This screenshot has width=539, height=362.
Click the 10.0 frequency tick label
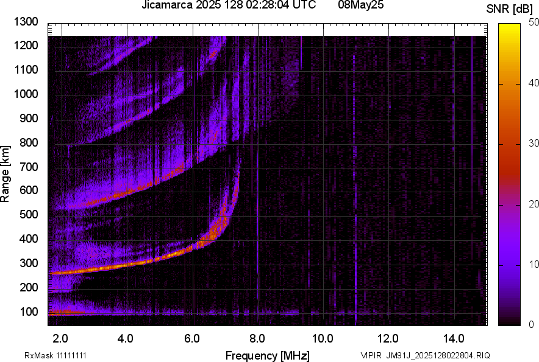[x=323, y=339]
